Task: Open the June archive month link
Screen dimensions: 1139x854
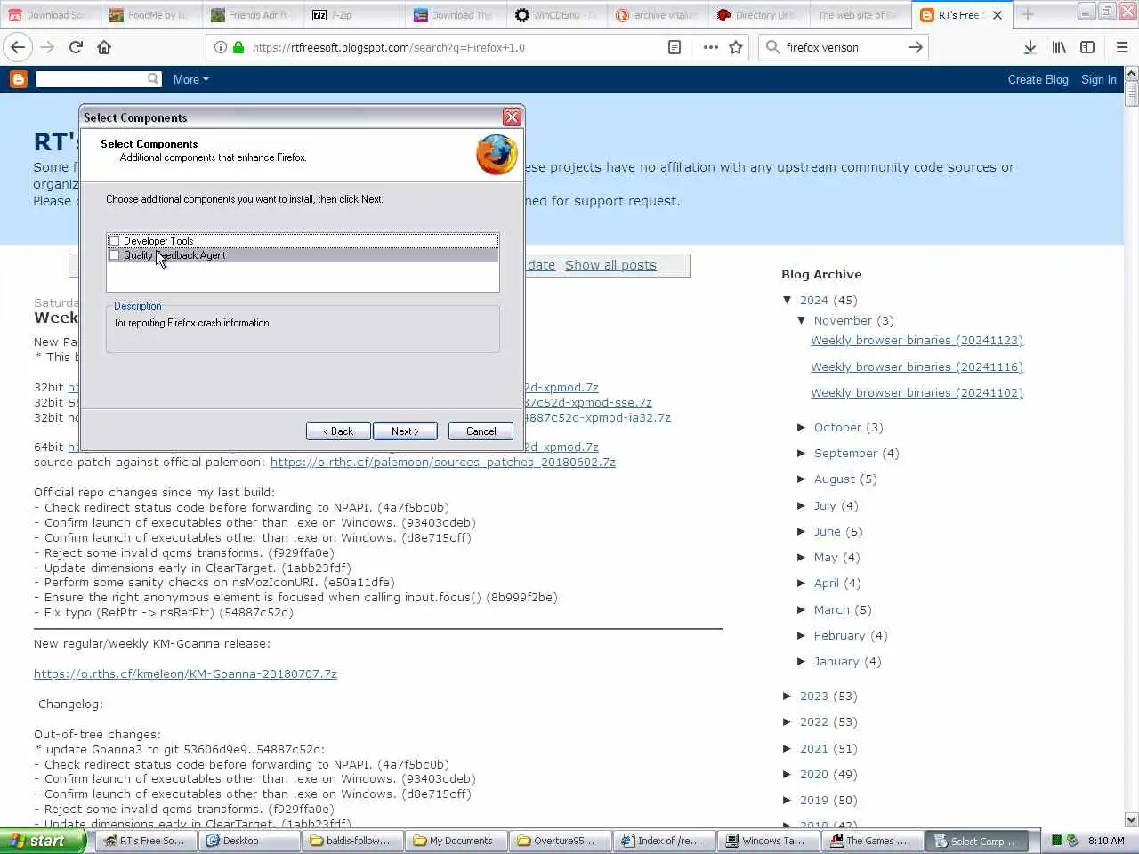Action: tap(827, 531)
